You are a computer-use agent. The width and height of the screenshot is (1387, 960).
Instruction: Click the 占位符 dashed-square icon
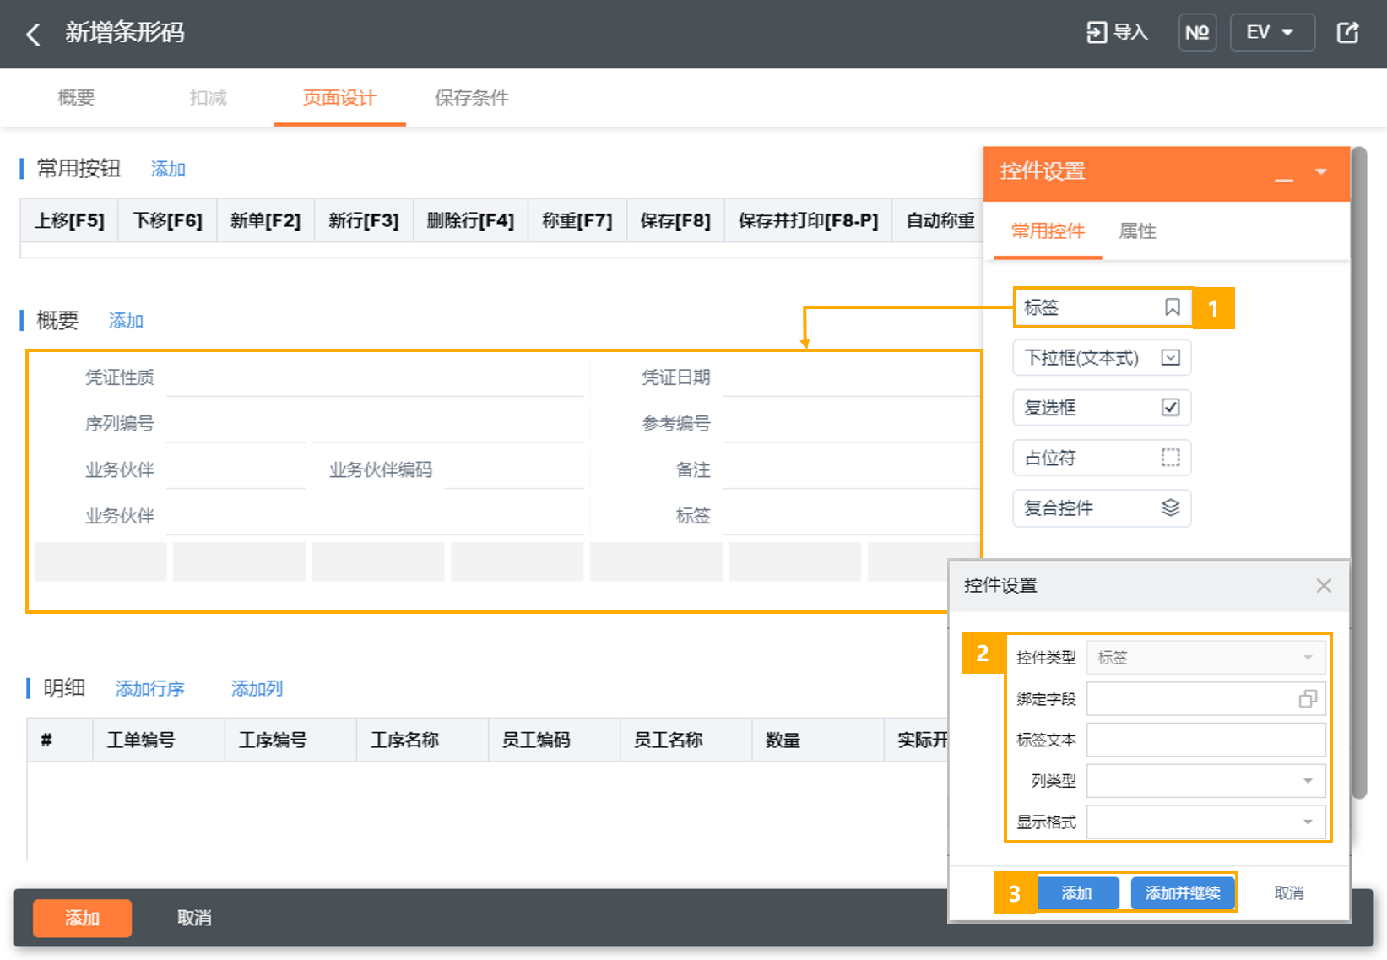tap(1170, 458)
